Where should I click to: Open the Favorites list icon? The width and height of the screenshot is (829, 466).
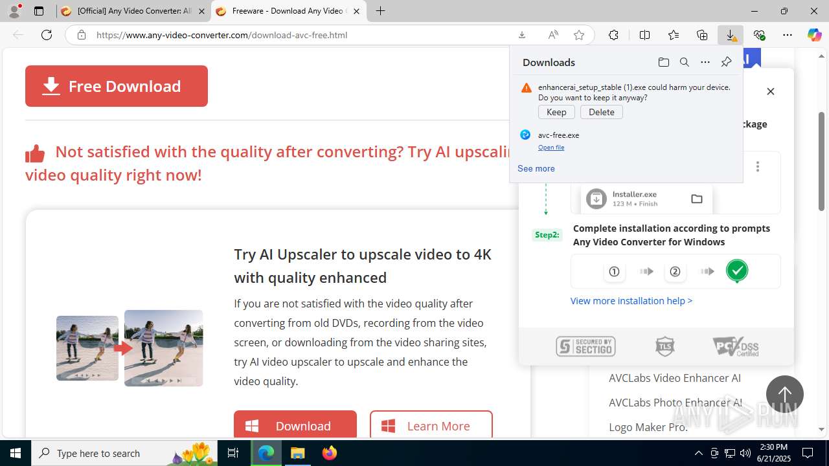(x=674, y=35)
